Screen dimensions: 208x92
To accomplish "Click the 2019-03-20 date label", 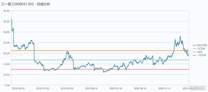I will pyautogui.click(x=67, y=88).
